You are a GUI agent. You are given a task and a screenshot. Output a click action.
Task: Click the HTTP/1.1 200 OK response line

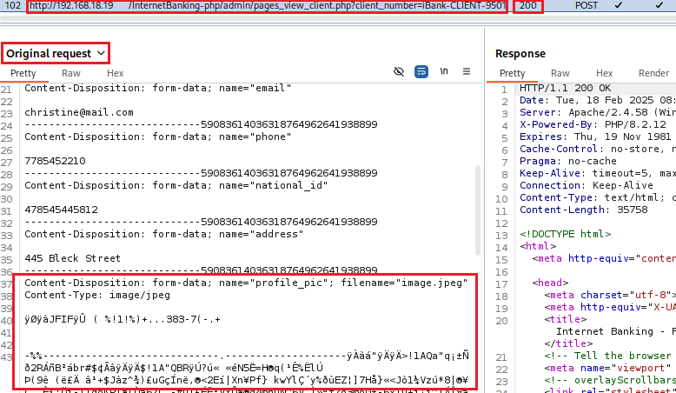tap(565, 88)
